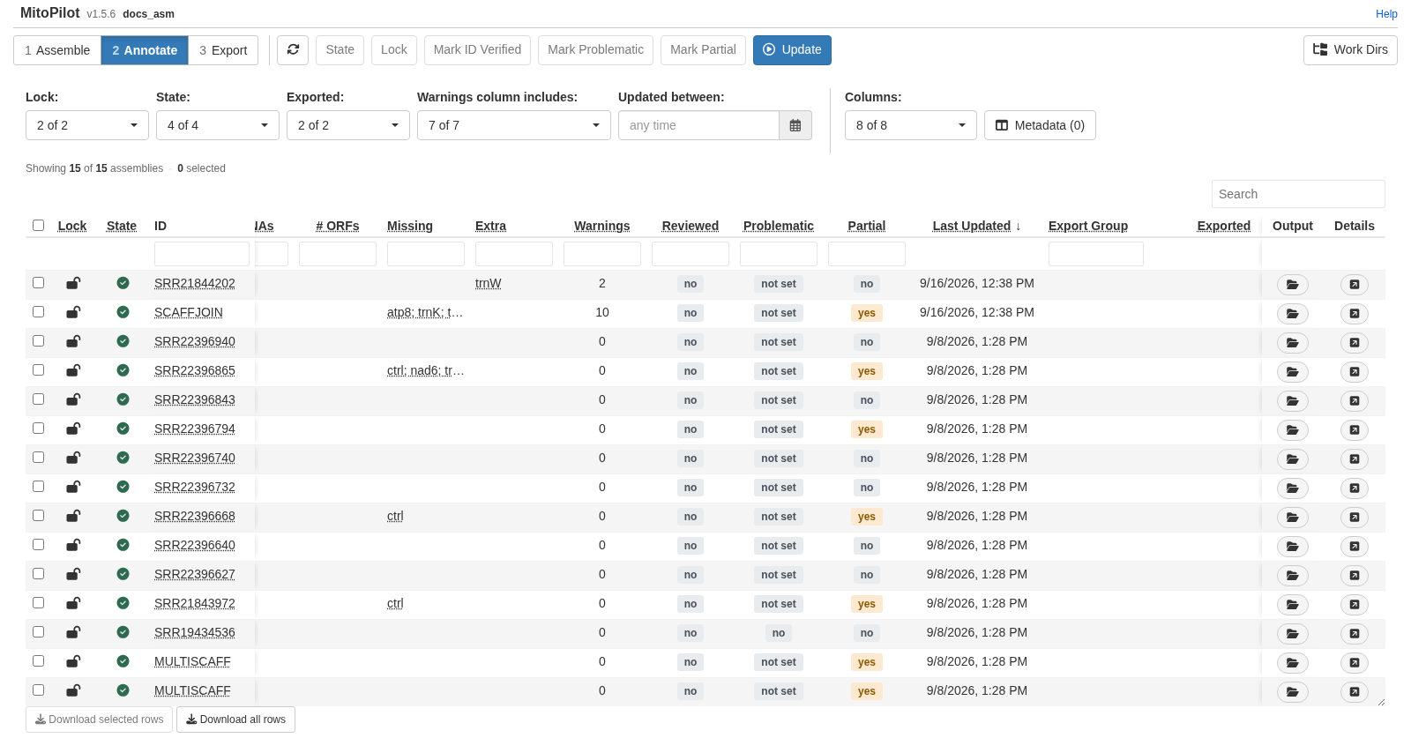Focus the Updated between date field
This screenshot has height=753, width=1411.
(x=698, y=125)
